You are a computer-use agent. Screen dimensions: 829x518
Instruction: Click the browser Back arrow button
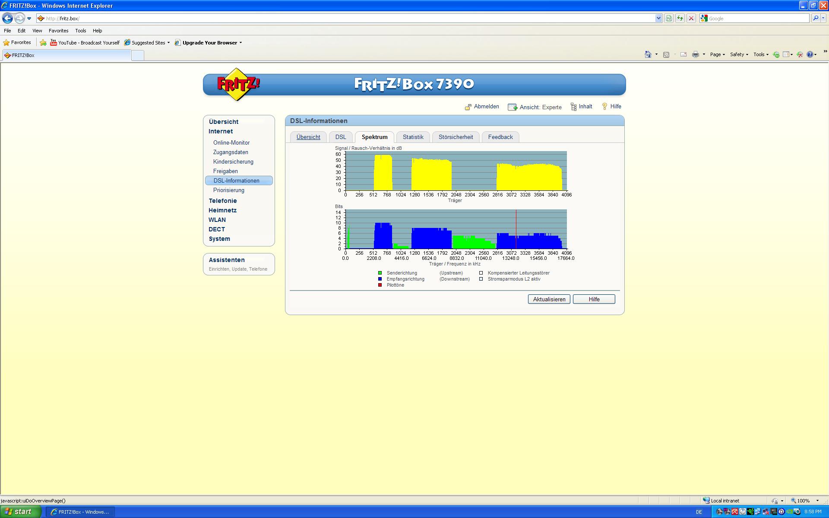[x=7, y=18]
